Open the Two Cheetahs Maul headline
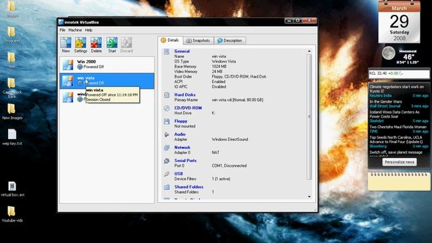Image resolution: width=432 pixels, height=243 pixels. tap(398, 127)
